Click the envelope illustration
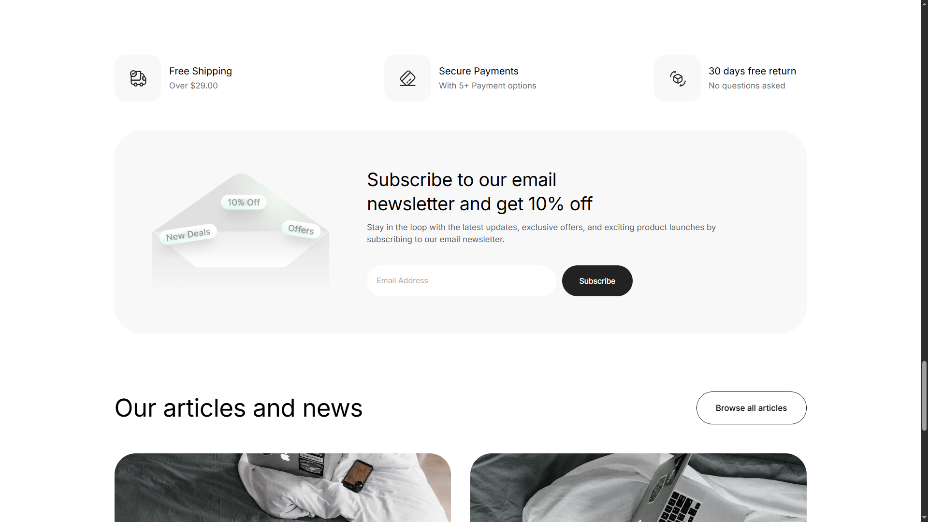 241,231
